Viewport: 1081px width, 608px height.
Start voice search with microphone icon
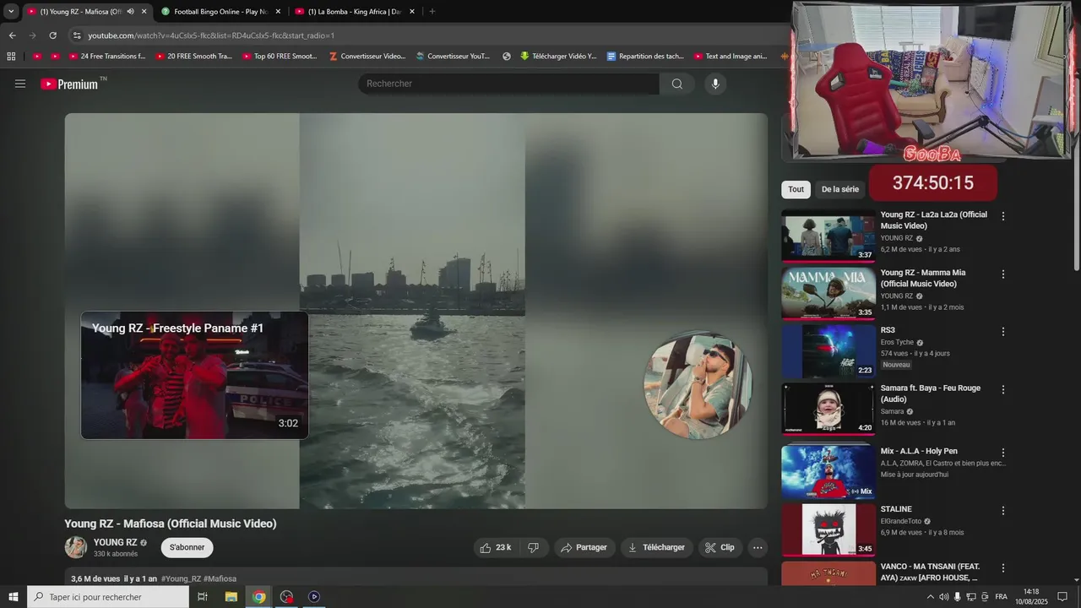715,84
